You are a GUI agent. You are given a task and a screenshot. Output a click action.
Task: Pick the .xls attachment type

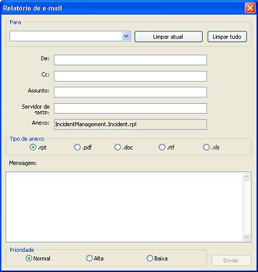pos(206,147)
